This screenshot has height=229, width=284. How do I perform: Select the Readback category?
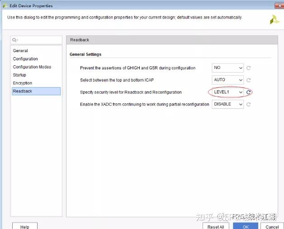(x=36, y=91)
